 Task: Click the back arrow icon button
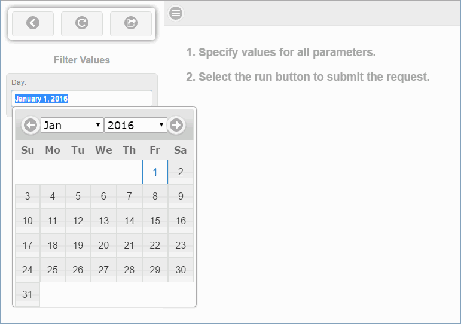point(33,23)
